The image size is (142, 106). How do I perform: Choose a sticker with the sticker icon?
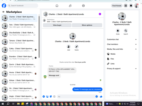pos(51,96)
